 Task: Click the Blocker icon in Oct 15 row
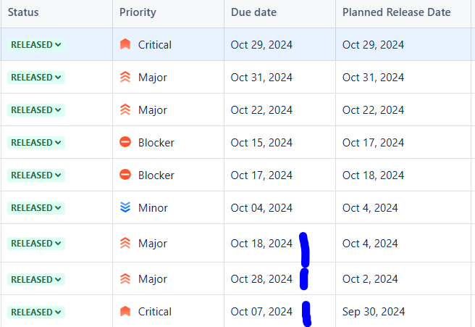click(x=125, y=142)
